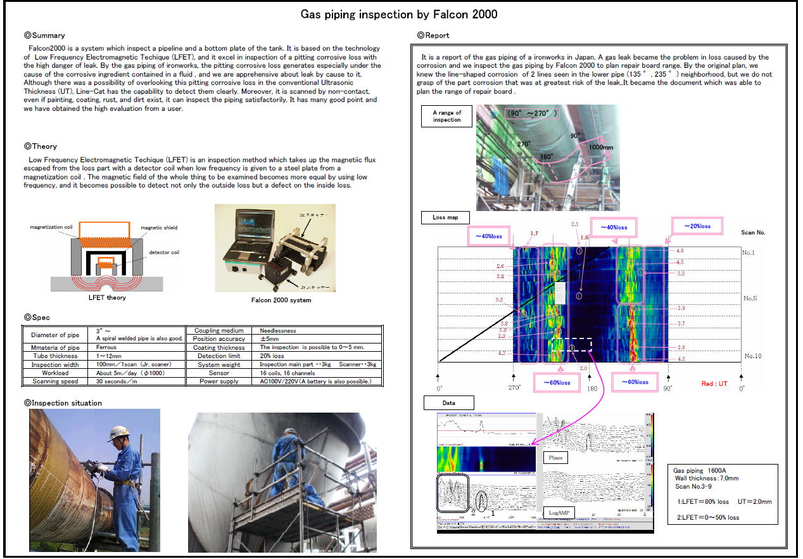Click the "Phase" label box
The height and width of the screenshot is (559, 803).
pyautogui.click(x=556, y=457)
